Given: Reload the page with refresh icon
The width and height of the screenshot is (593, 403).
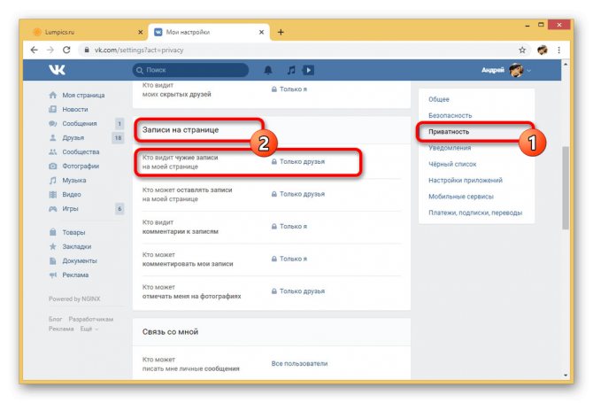Looking at the screenshot, I should point(66,50).
